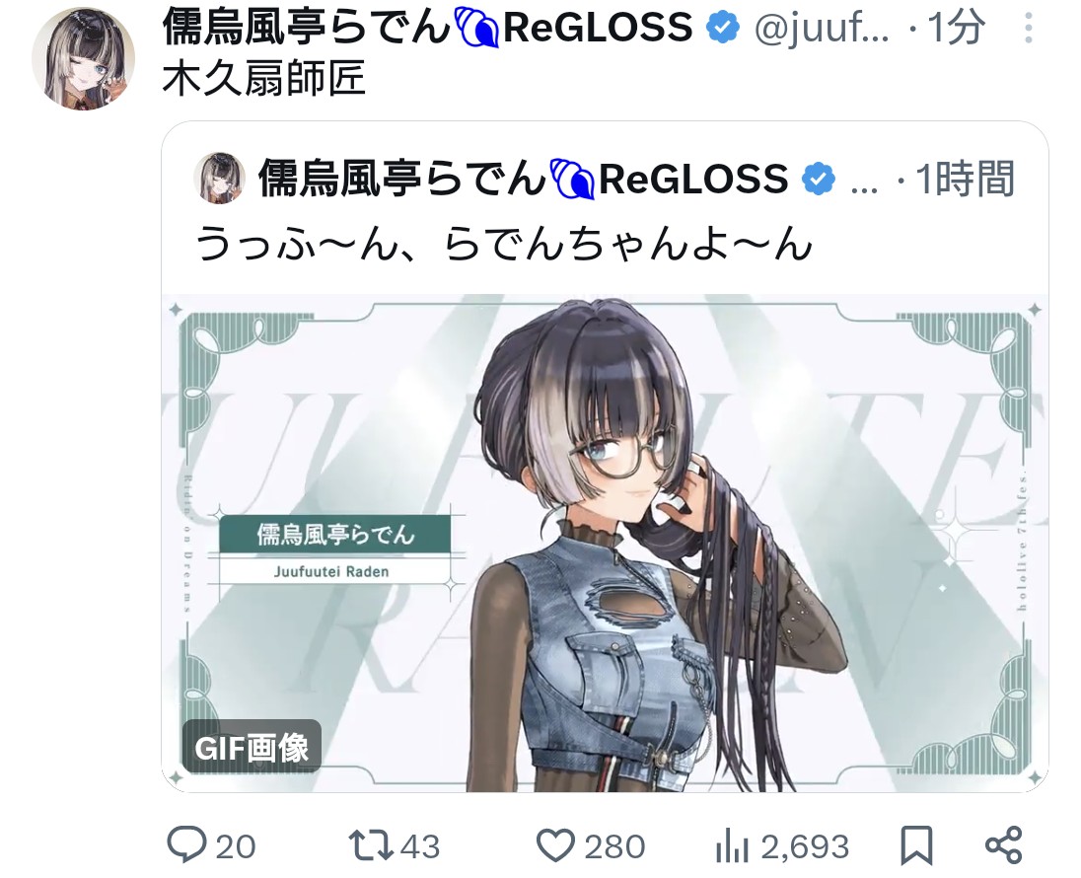Open the quoted author name in the embedded post
This screenshot has width=1081, height=878.
click(524, 179)
